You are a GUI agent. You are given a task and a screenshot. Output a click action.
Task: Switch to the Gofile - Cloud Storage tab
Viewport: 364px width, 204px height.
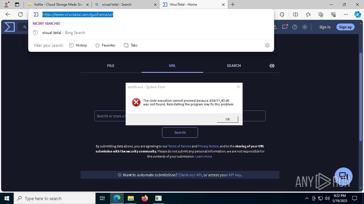coord(58,5)
